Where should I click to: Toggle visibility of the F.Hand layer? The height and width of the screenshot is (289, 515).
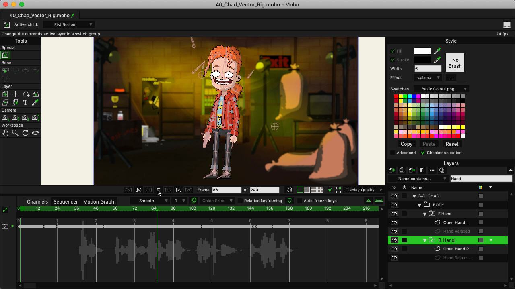point(394,214)
